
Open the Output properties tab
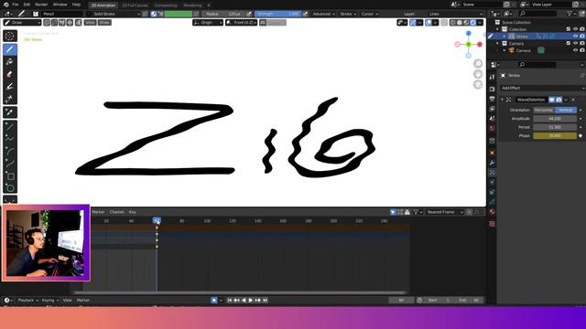493,99
